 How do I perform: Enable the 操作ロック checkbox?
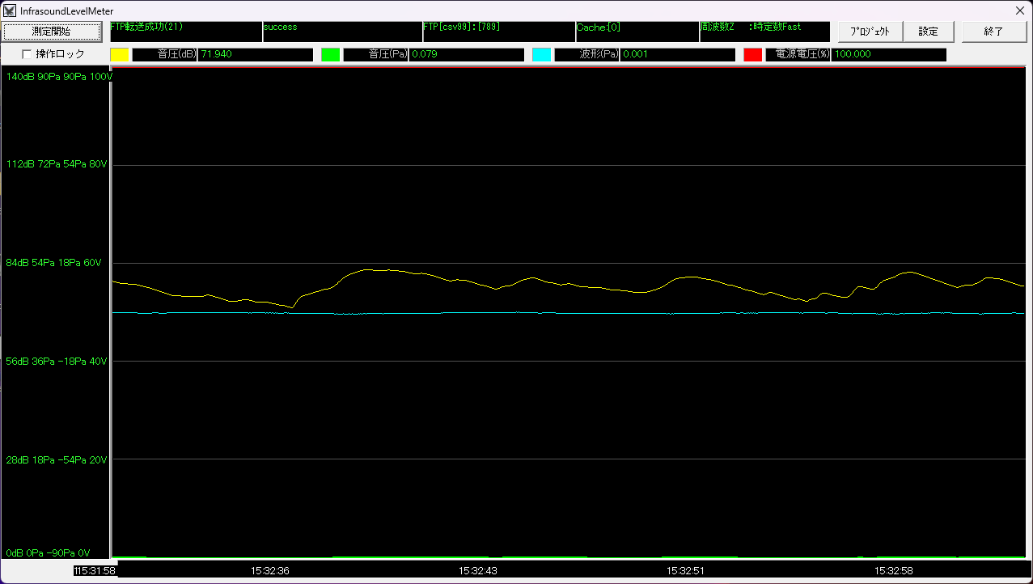click(x=27, y=54)
